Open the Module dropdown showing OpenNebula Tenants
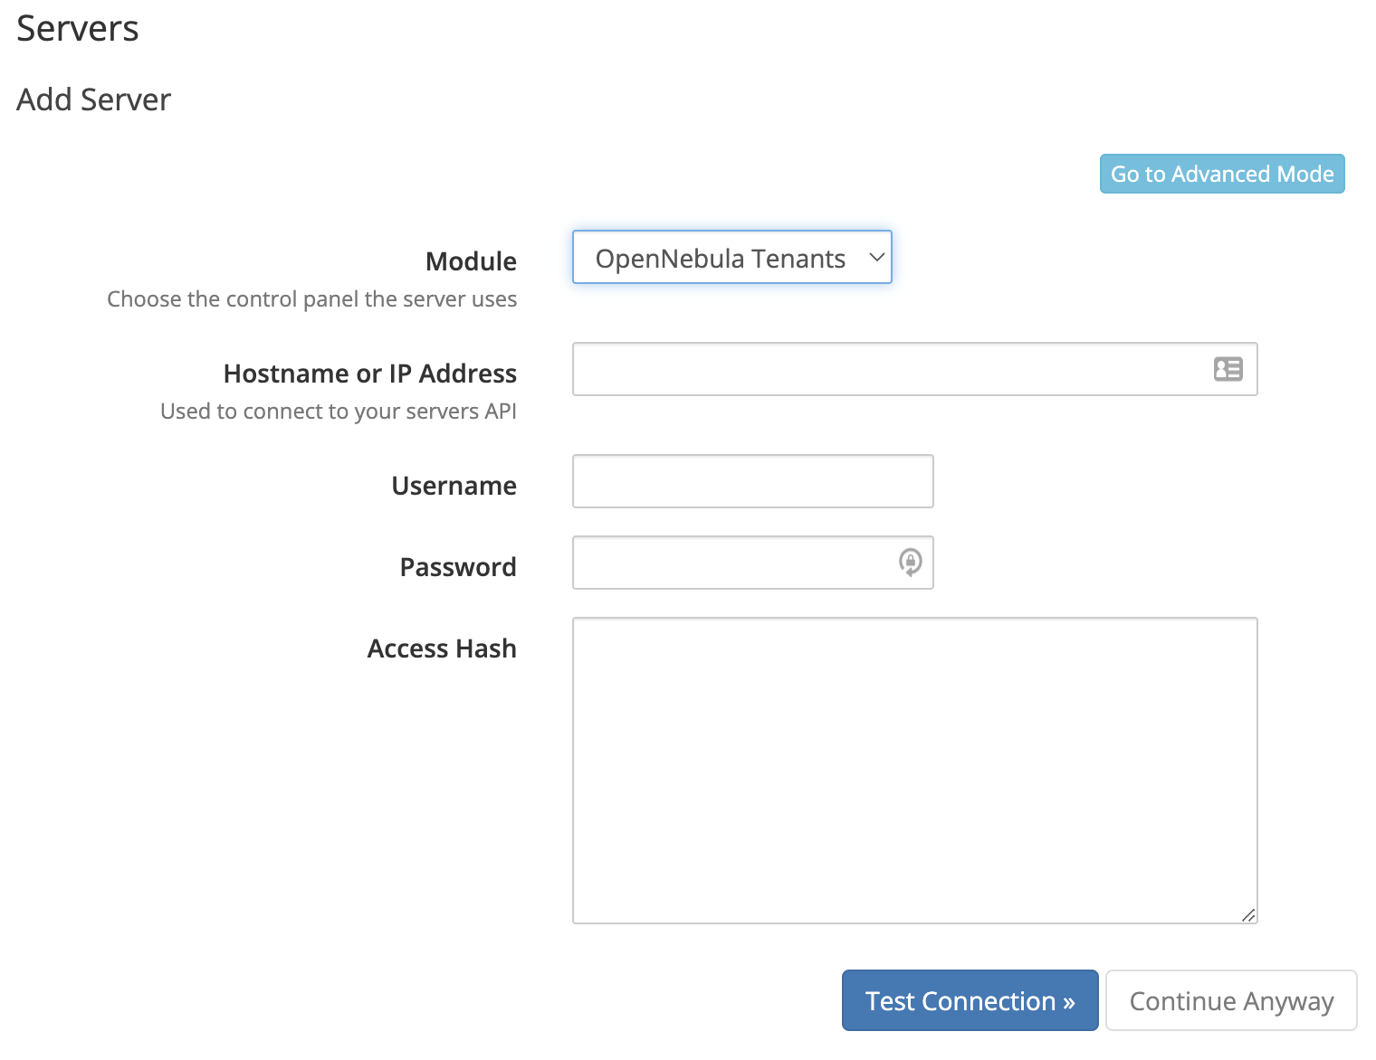 pos(731,258)
